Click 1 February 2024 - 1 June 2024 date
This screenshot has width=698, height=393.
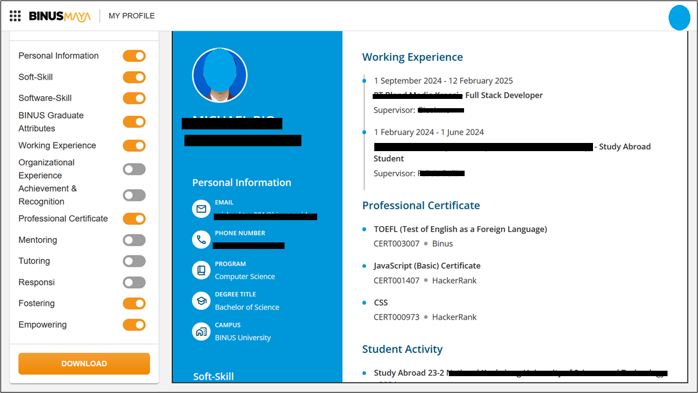tap(429, 132)
